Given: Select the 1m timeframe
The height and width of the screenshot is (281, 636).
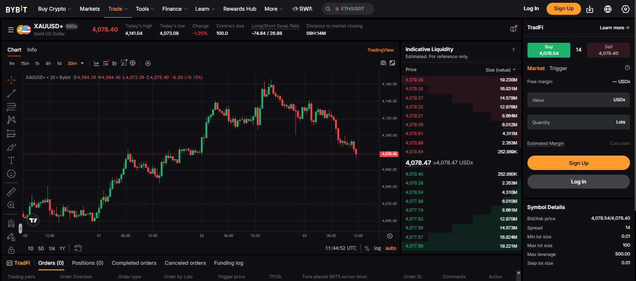Looking at the screenshot, I should tap(12, 63).
